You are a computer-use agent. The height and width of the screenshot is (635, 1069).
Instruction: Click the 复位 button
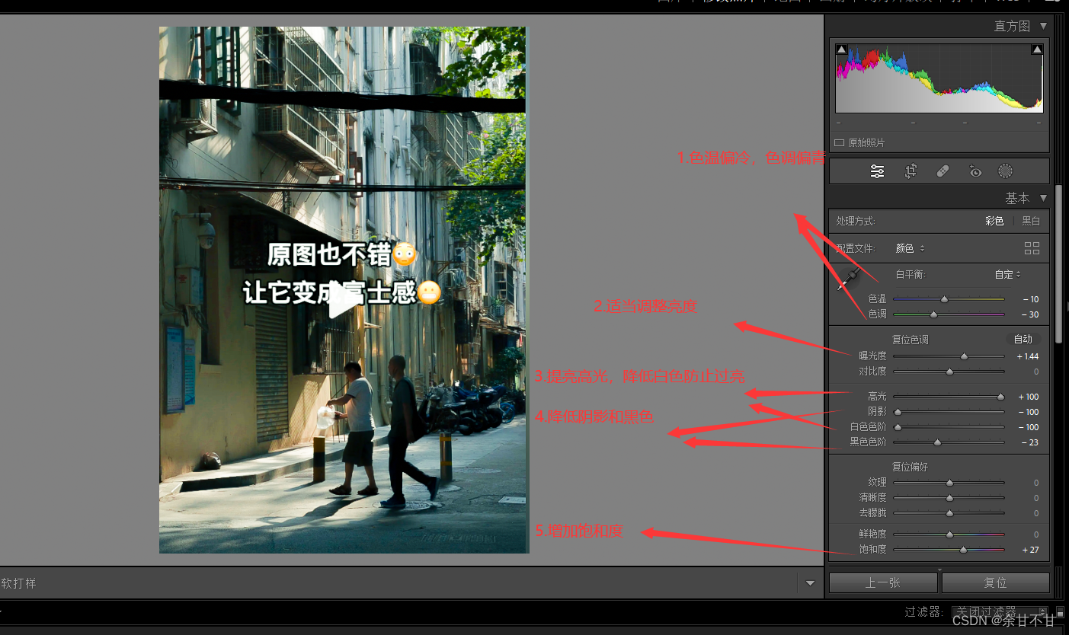pyautogui.click(x=995, y=582)
